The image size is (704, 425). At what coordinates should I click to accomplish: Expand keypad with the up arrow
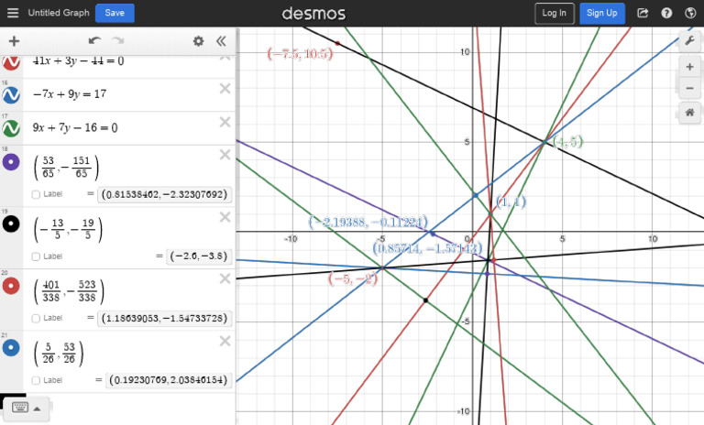pos(38,409)
